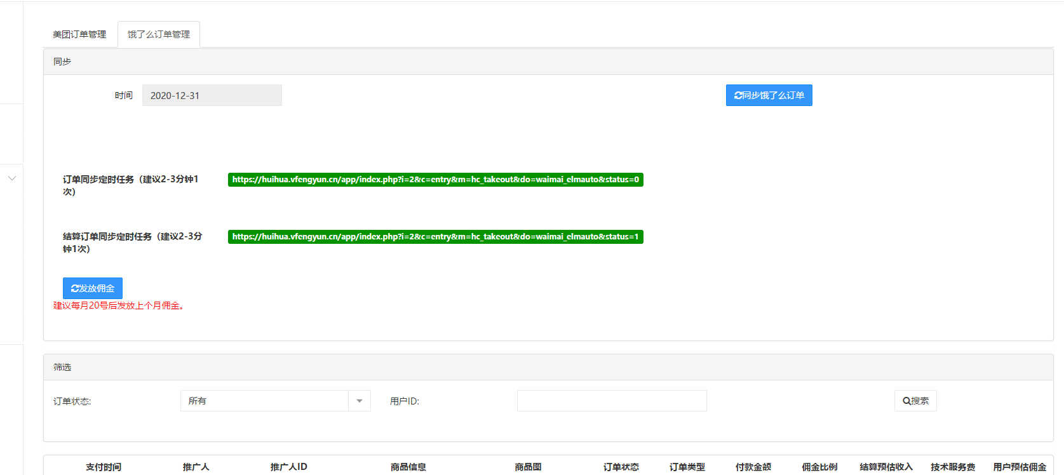Switch to the 美团订单管理 tab

click(x=79, y=34)
